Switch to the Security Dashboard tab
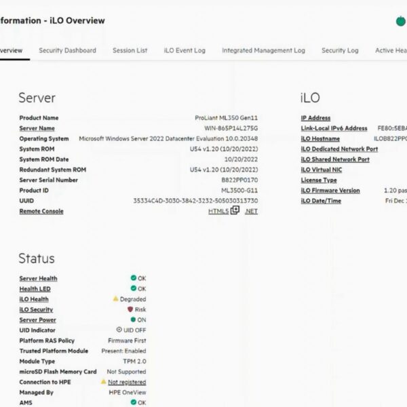This screenshot has height=407, width=407. (67, 50)
